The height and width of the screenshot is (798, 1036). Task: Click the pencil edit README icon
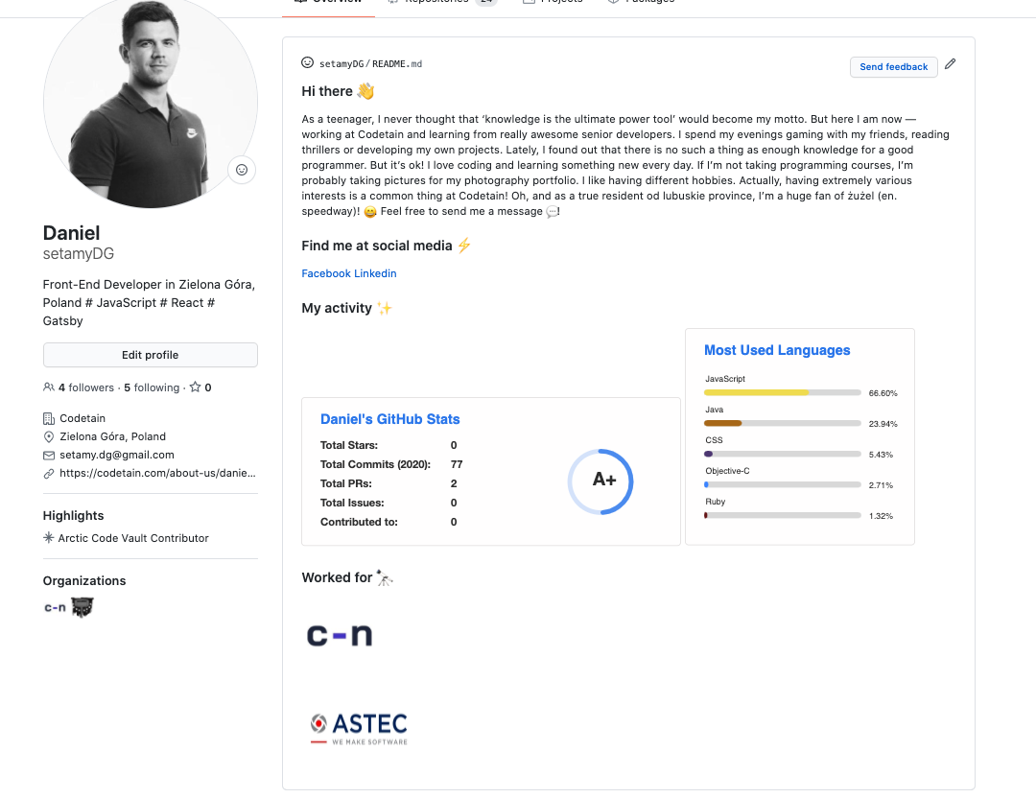(950, 64)
